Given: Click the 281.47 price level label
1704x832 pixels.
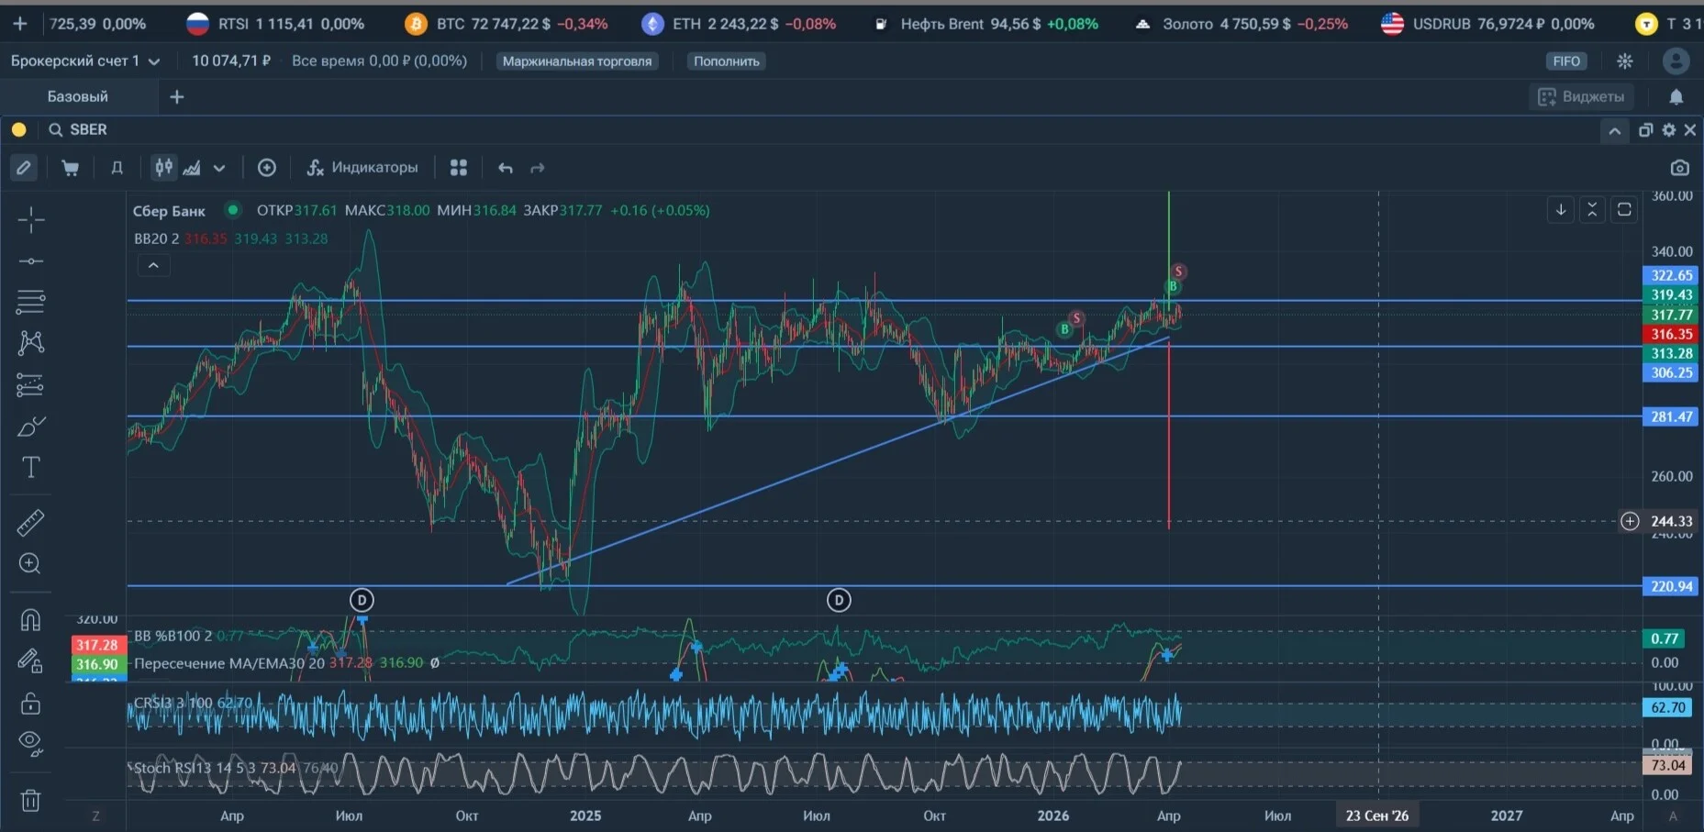Looking at the screenshot, I should [x=1671, y=416].
